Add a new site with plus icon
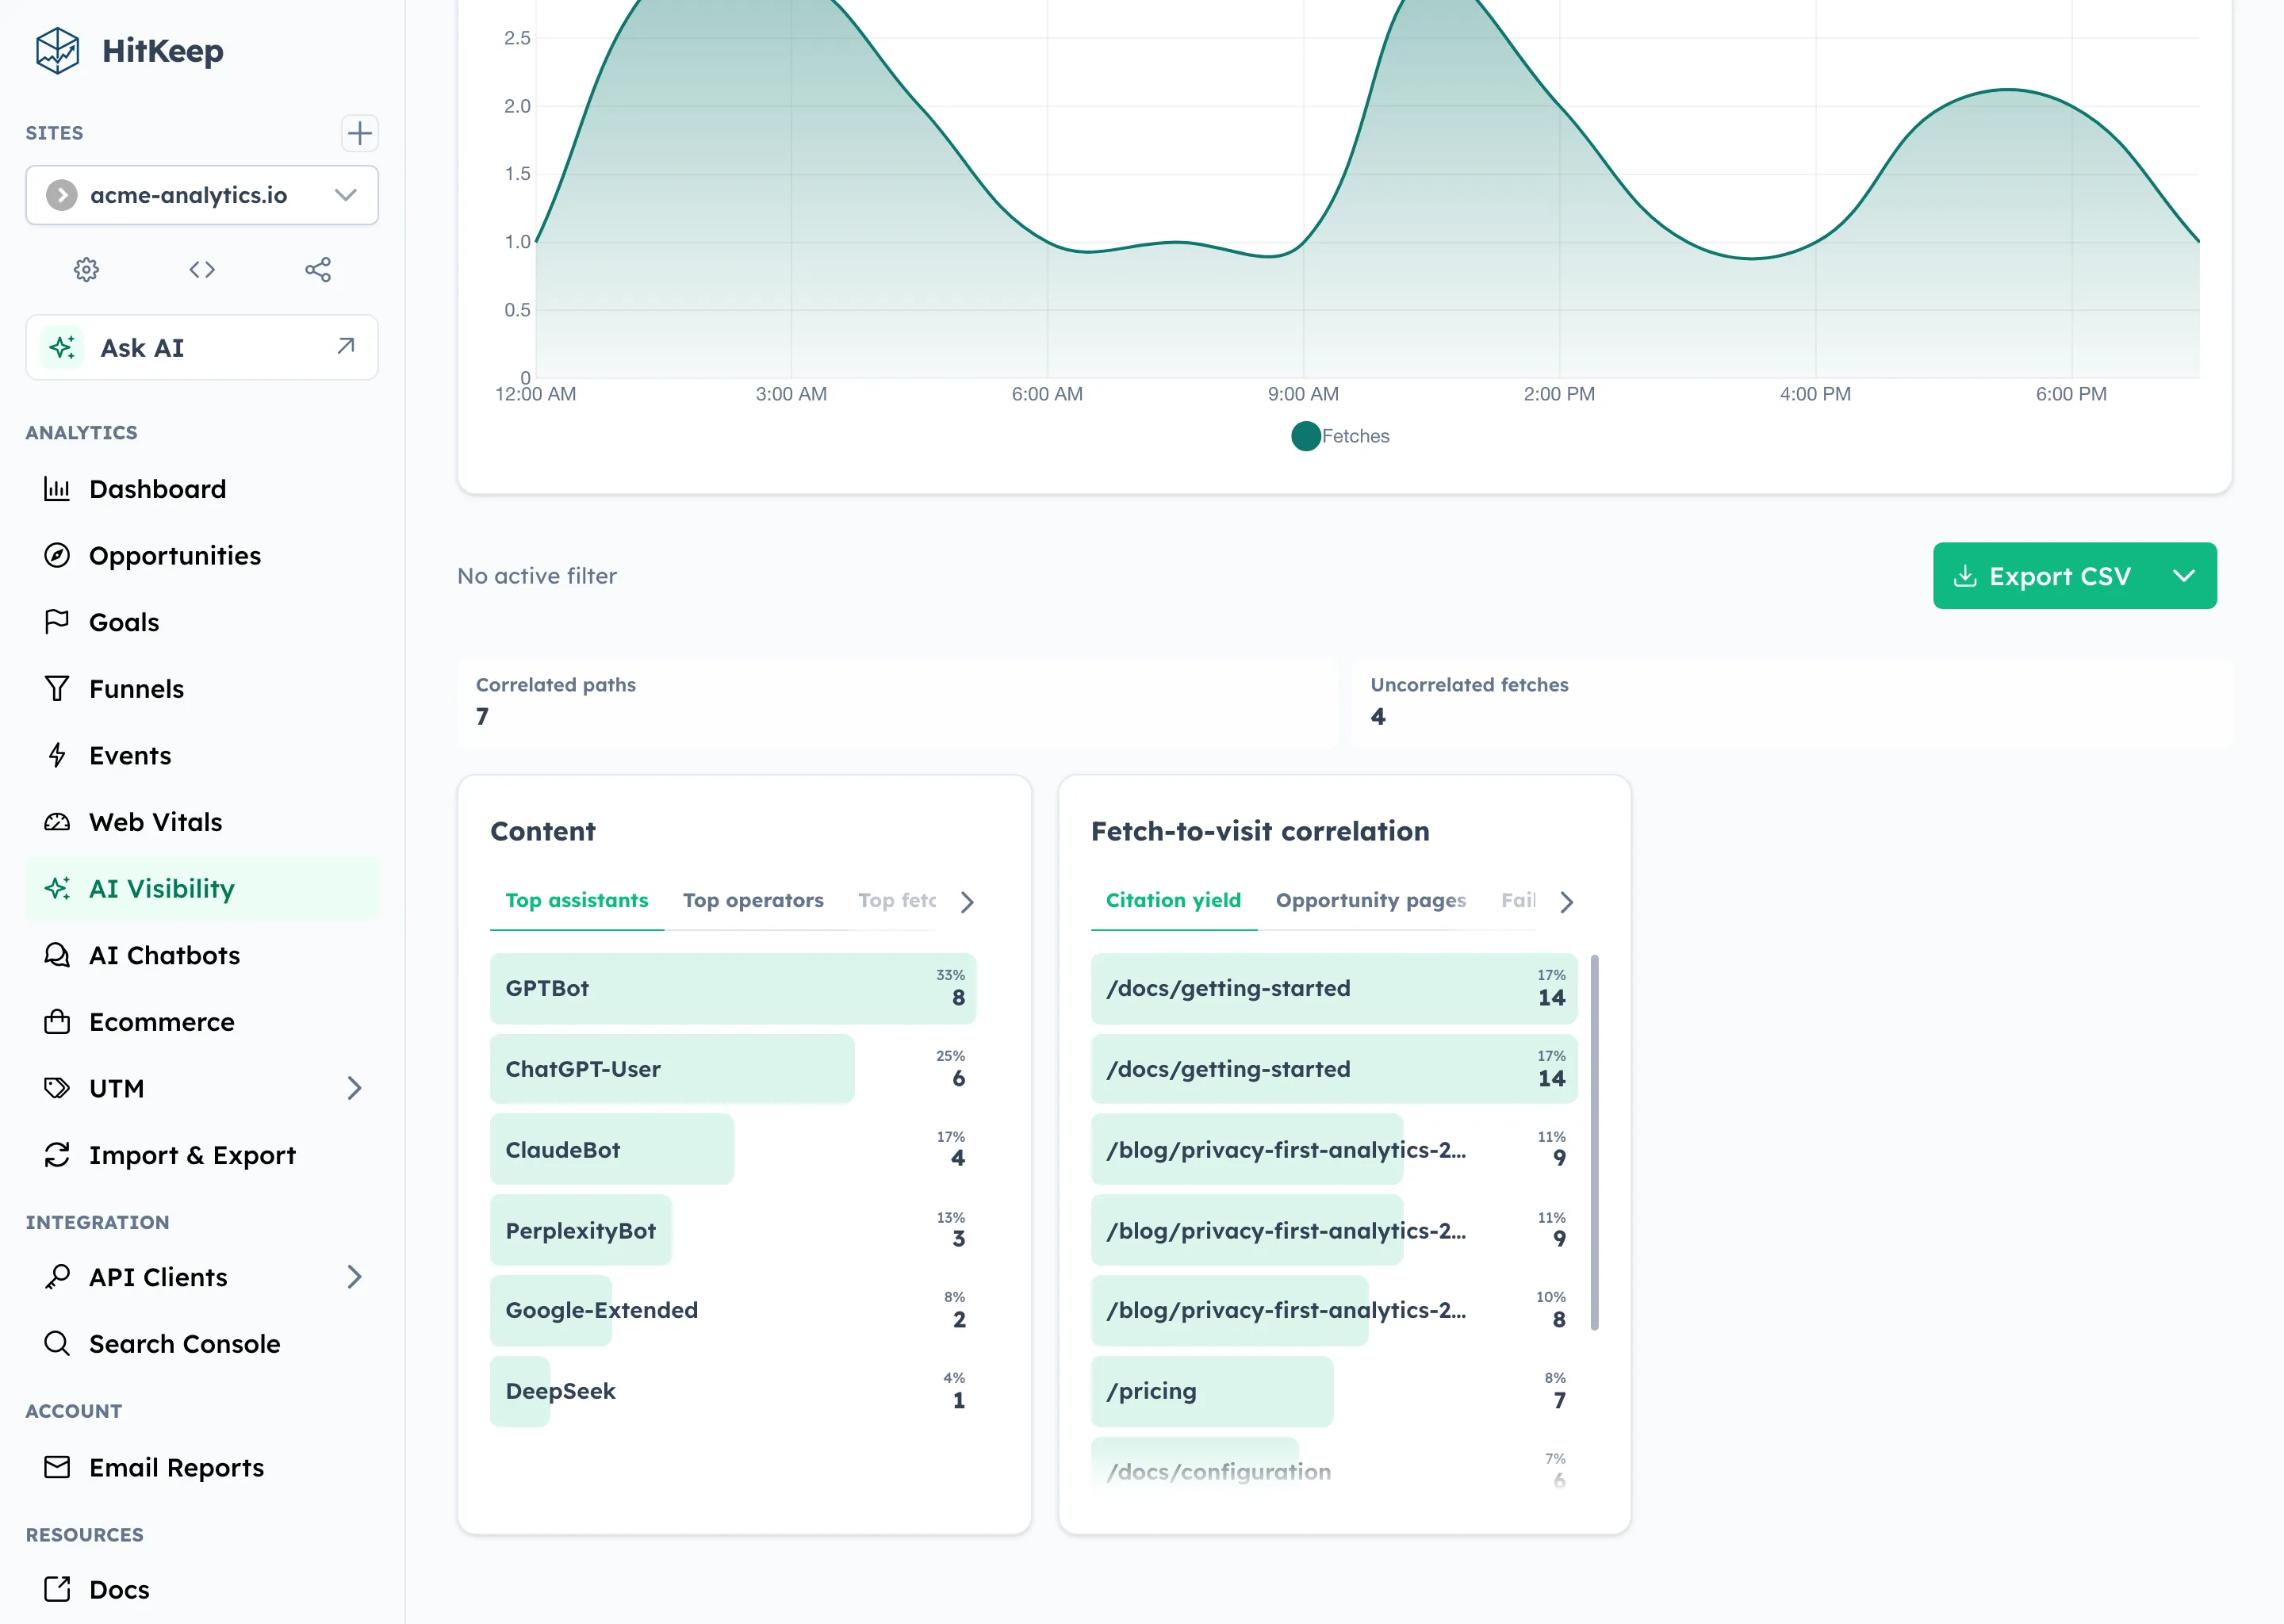The image size is (2284, 1624). 359,133
